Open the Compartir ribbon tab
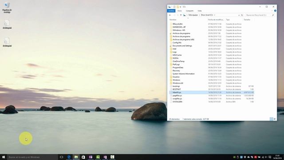Screen dimensions: 284x160 coord(189,11)
